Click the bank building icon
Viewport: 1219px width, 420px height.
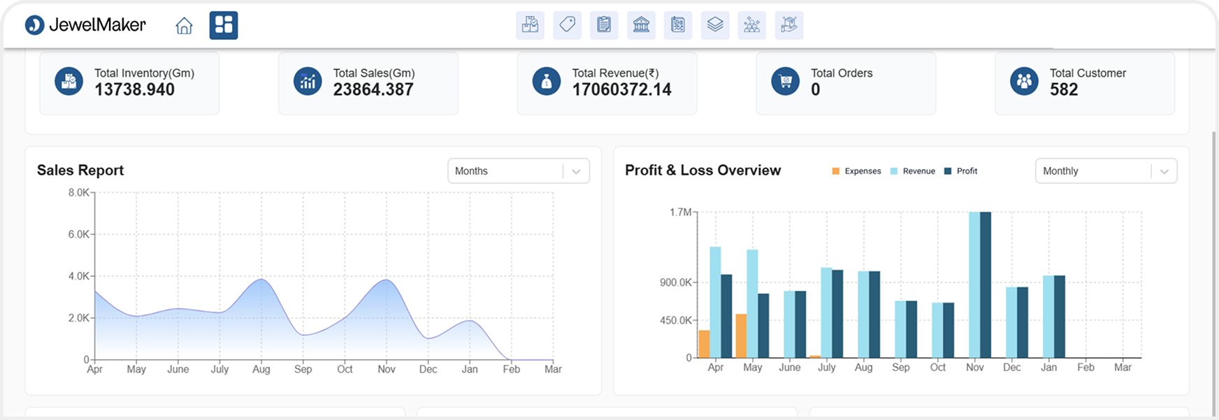641,25
